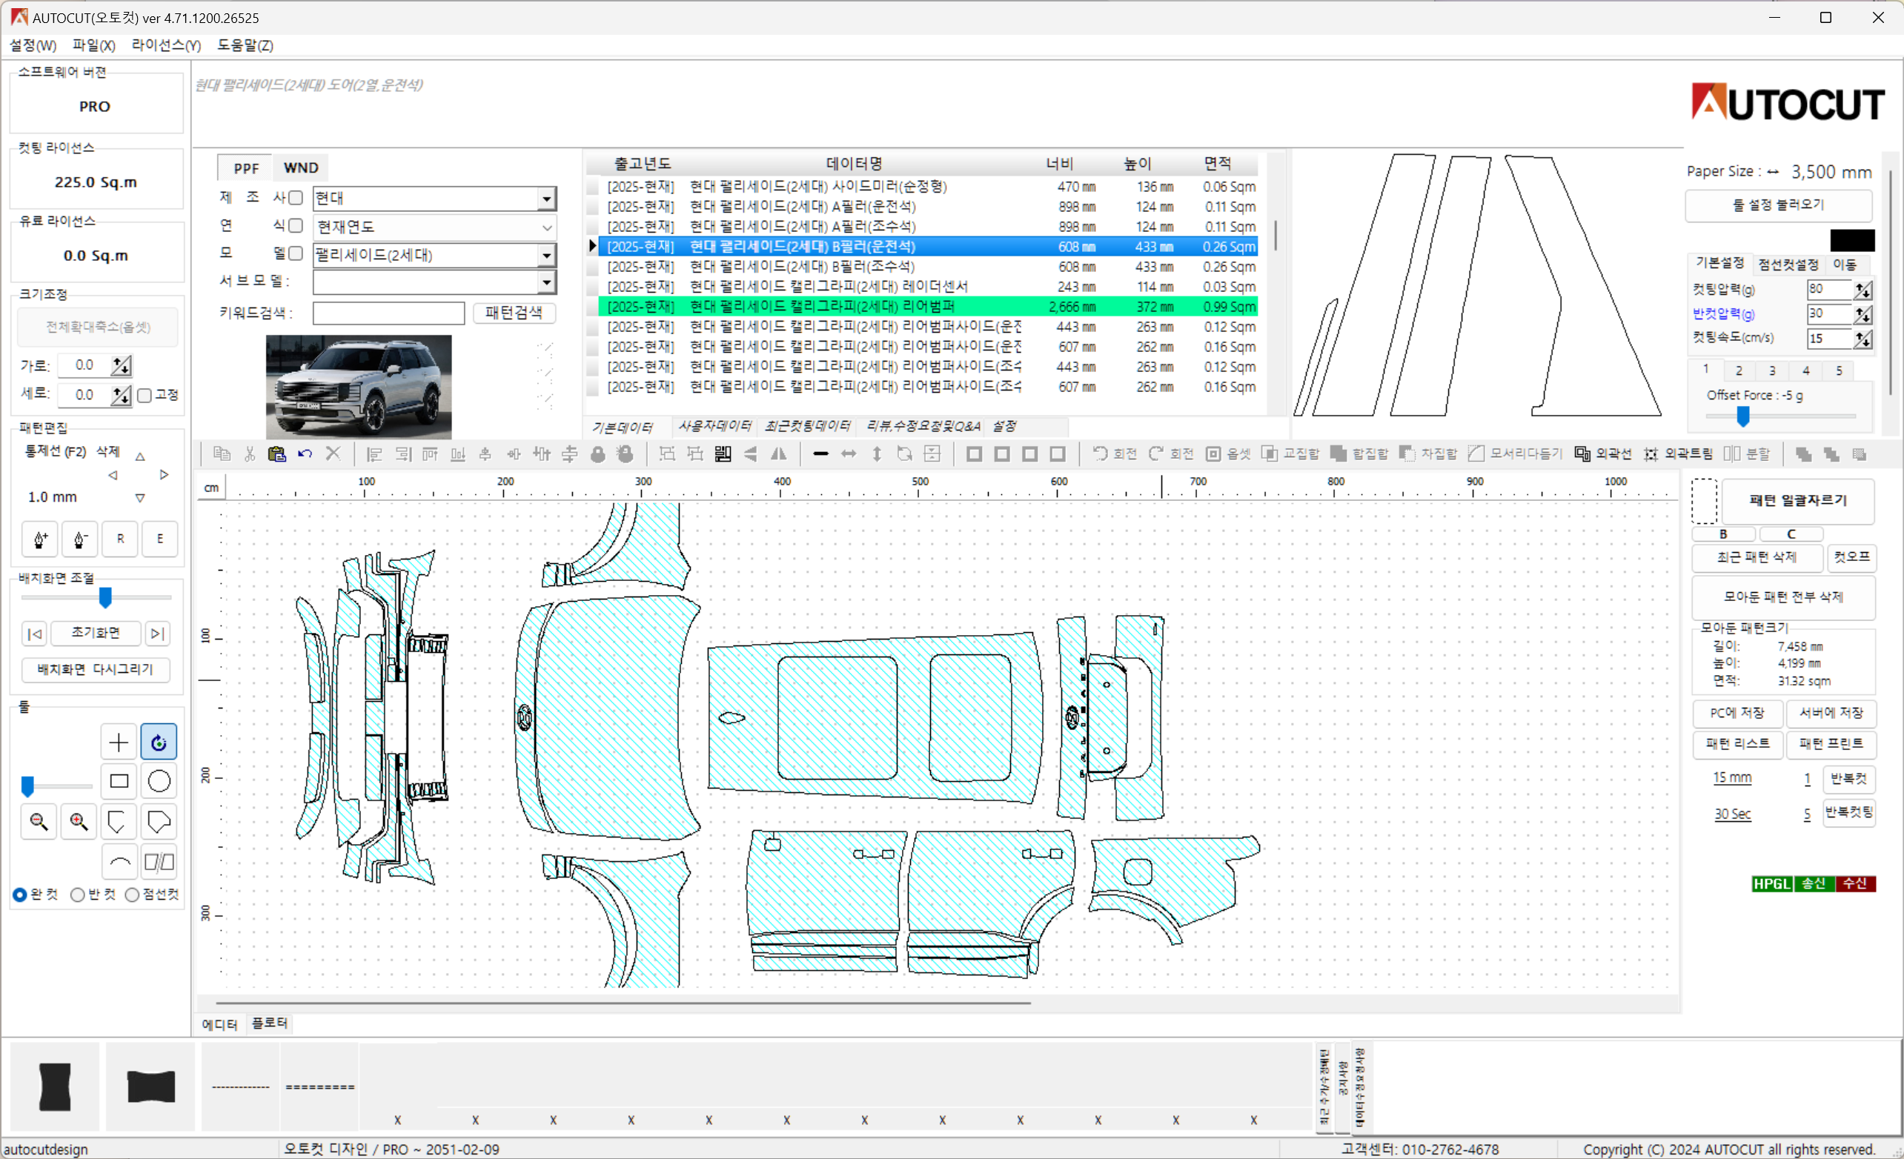Select the rotate tool with green dot

click(159, 743)
